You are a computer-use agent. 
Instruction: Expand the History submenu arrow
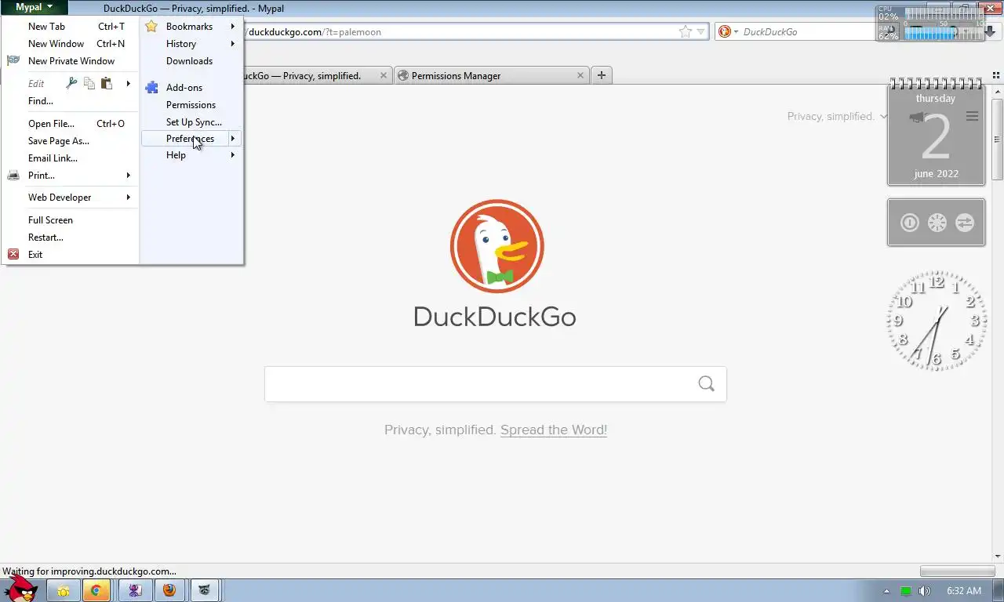(233, 44)
